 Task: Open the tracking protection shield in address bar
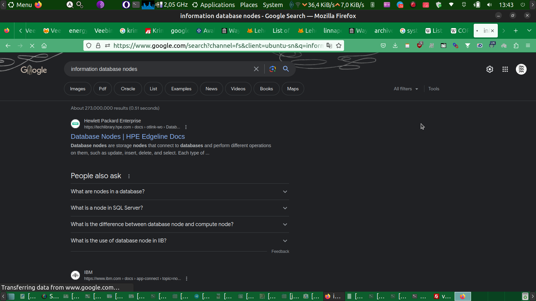pos(89,46)
